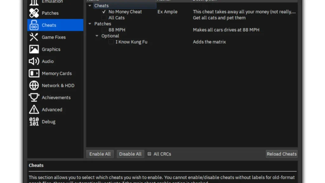Select the Patches group label in tree
Image resolution: width=325 pixels, height=183 pixels.
coord(103,24)
